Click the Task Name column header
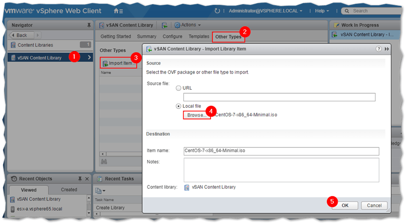 point(104,200)
